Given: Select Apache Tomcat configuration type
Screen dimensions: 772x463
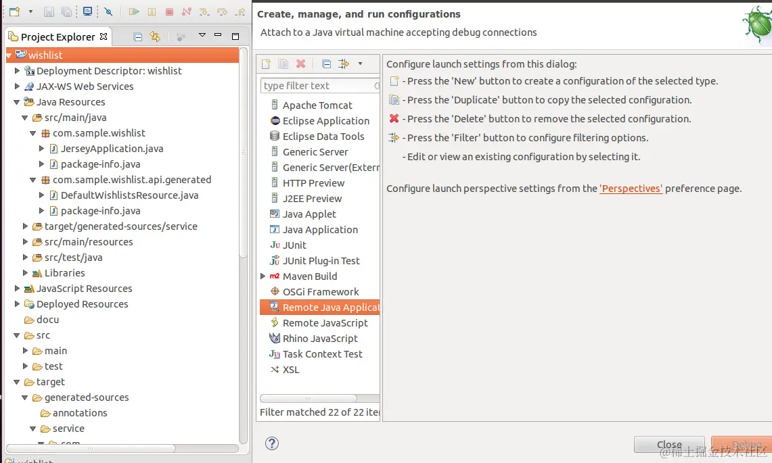Looking at the screenshot, I should click(317, 105).
